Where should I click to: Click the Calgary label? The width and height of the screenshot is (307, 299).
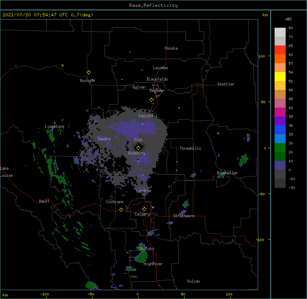pos(142,214)
